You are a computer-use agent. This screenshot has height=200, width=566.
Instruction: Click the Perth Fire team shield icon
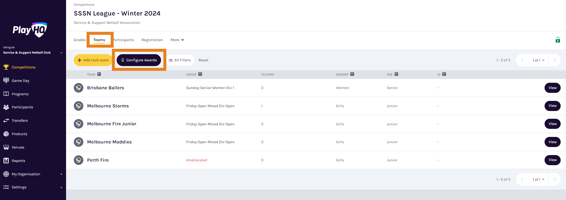79,160
